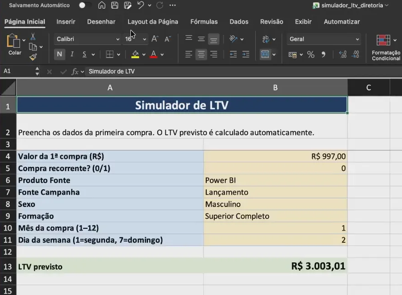Image resolution: width=402 pixels, height=295 pixels.
Task: Toggle Align Left horizontal alignment
Action: coord(189,54)
